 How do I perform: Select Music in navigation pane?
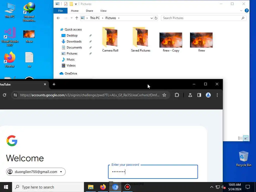[x=68, y=59]
